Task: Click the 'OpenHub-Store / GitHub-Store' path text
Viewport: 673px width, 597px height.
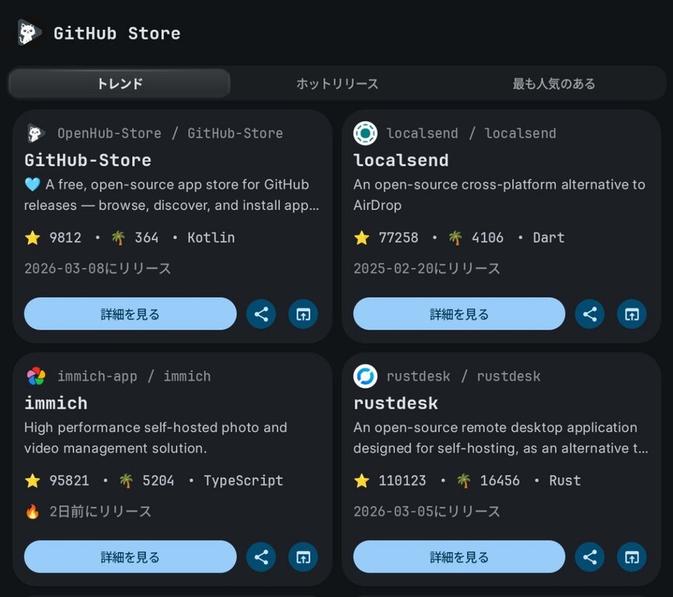Action: pyautogui.click(x=170, y=133)
